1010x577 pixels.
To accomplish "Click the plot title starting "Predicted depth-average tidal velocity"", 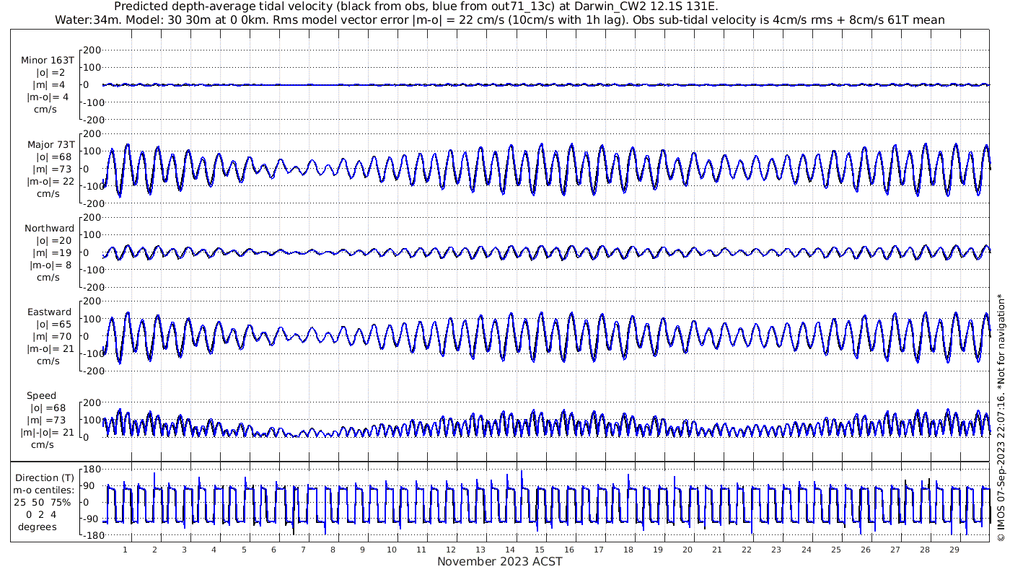I will (416, 7).
